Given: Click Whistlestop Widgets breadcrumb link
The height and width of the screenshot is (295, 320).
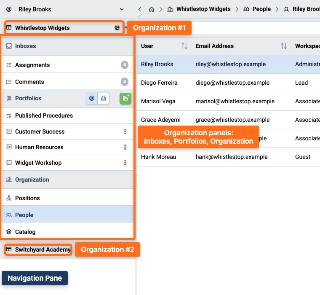Looking at the screenshot, I should 203,9.
